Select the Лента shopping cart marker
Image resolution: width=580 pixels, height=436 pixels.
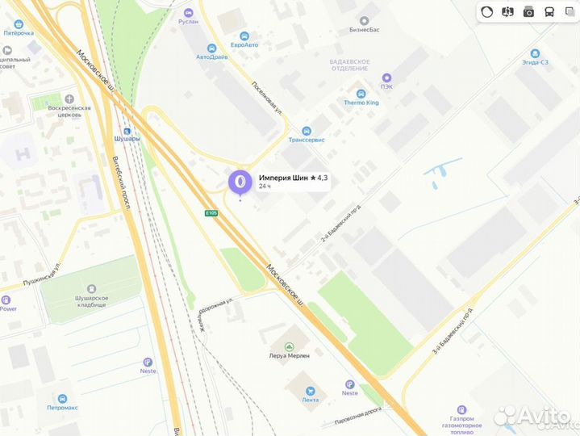tap(310, 391)
